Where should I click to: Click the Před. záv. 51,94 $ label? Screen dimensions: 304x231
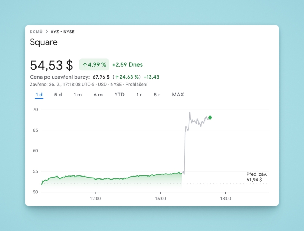[x=257, y=177]
